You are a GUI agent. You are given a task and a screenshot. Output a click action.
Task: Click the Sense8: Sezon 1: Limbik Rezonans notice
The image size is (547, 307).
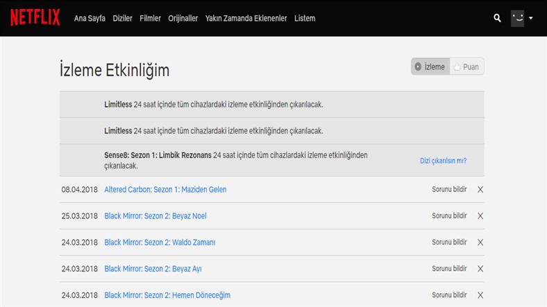point(271,160)
